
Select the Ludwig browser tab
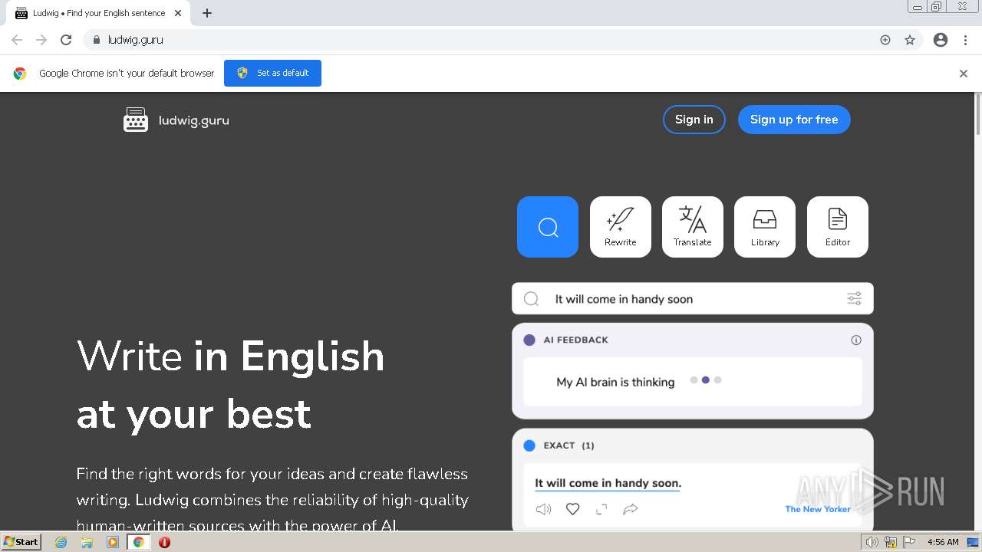coord(98,13)
